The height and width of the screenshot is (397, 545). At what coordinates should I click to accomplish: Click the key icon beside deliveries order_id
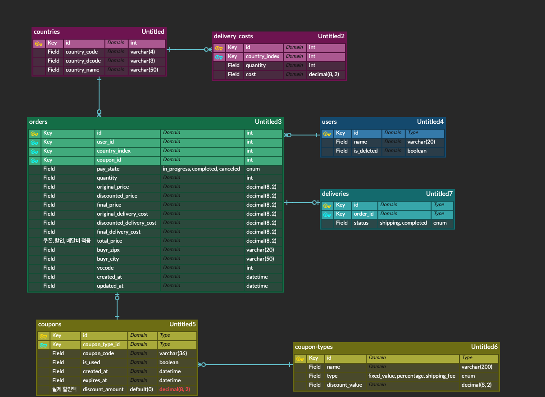(327, 214)
